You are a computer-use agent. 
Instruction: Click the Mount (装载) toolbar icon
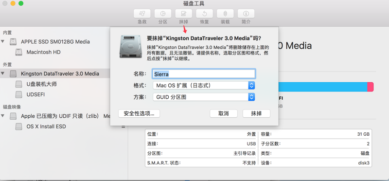click(225, 14)
